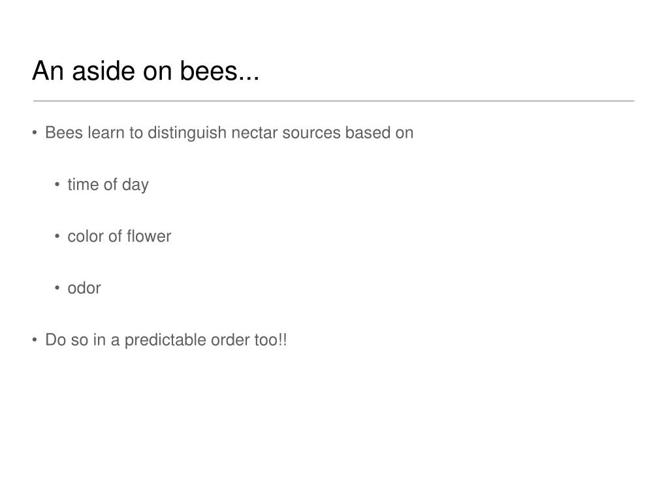This screenshot has width=668, height=501.
Task: Click the word 'nectar' in the first bullet
Action: [254, 133]
